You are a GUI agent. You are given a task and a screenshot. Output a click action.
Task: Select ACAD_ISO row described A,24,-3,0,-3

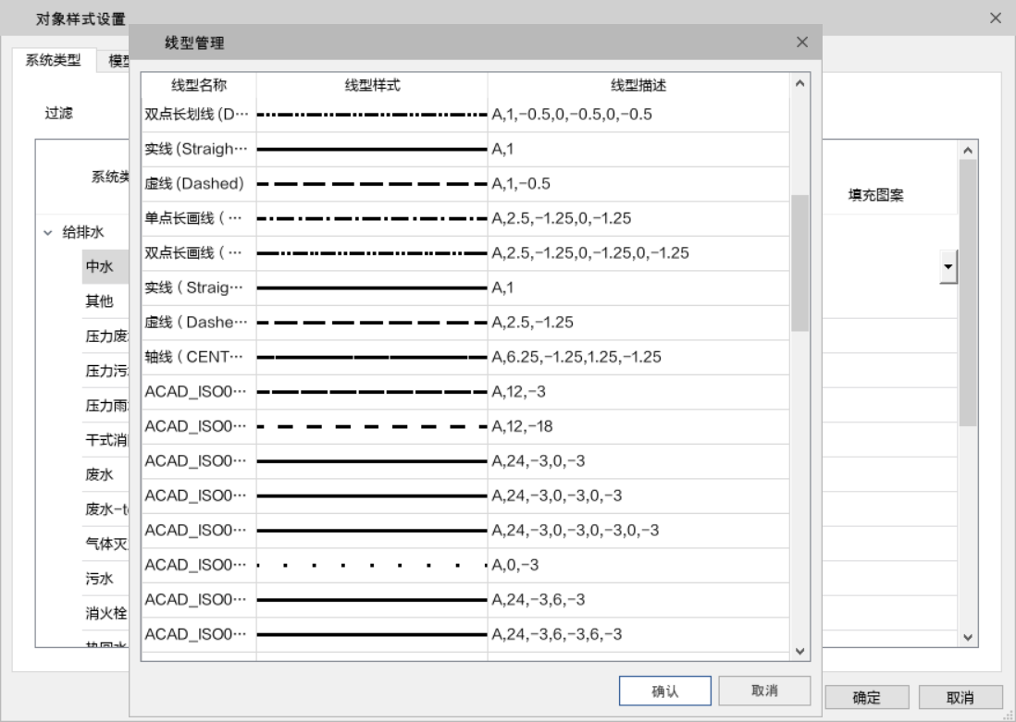[465, 461]
